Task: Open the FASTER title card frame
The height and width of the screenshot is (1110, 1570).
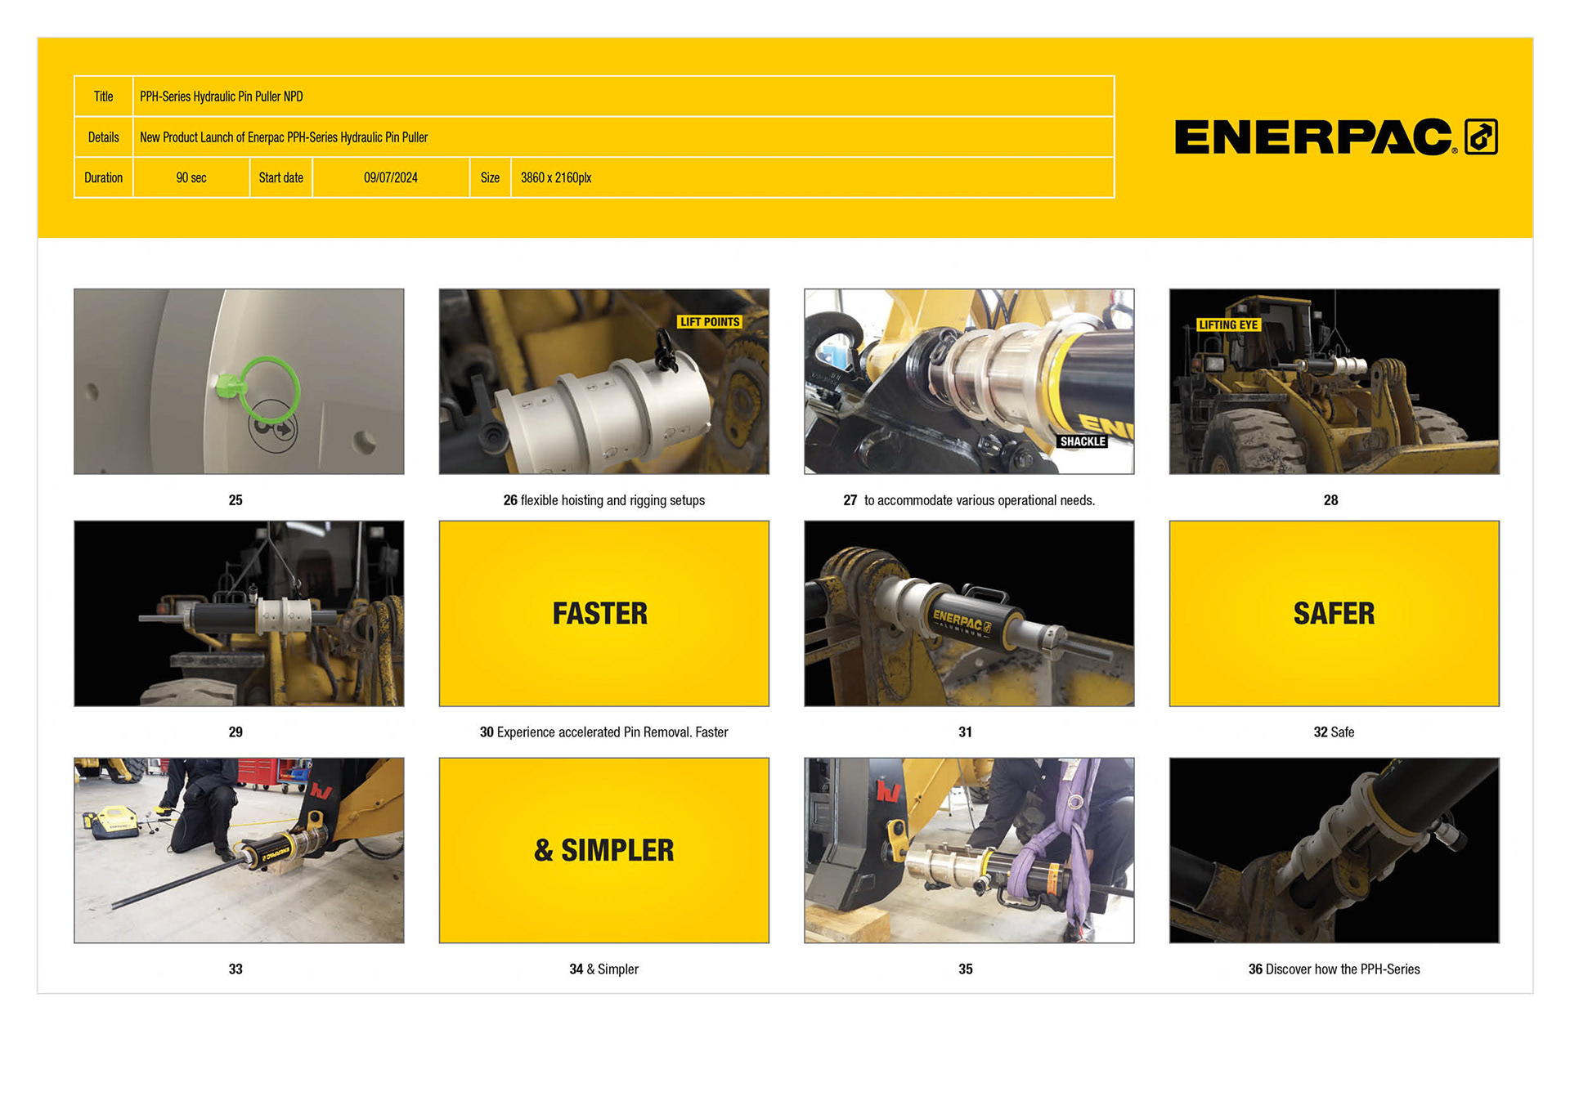Action: click(x=604, y=613)
